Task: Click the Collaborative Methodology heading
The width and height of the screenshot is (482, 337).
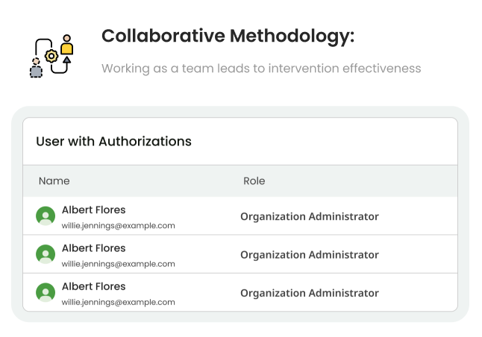Action: pyautogui.click(x=228, y=37)
